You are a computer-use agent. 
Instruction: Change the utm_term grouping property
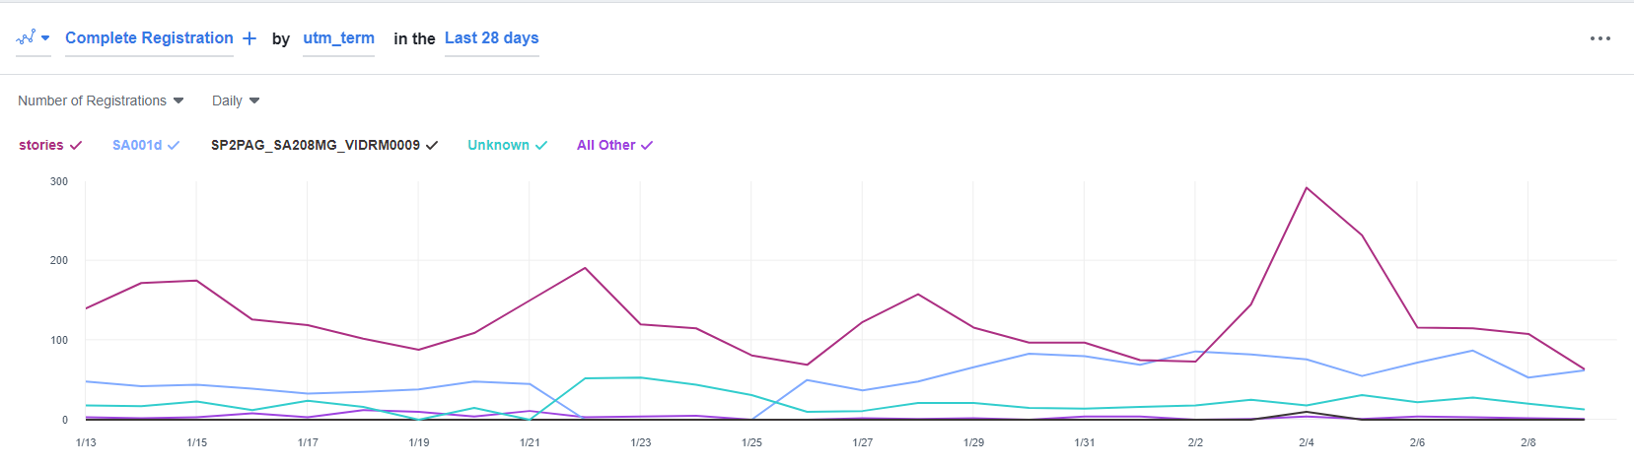(338, 38)
